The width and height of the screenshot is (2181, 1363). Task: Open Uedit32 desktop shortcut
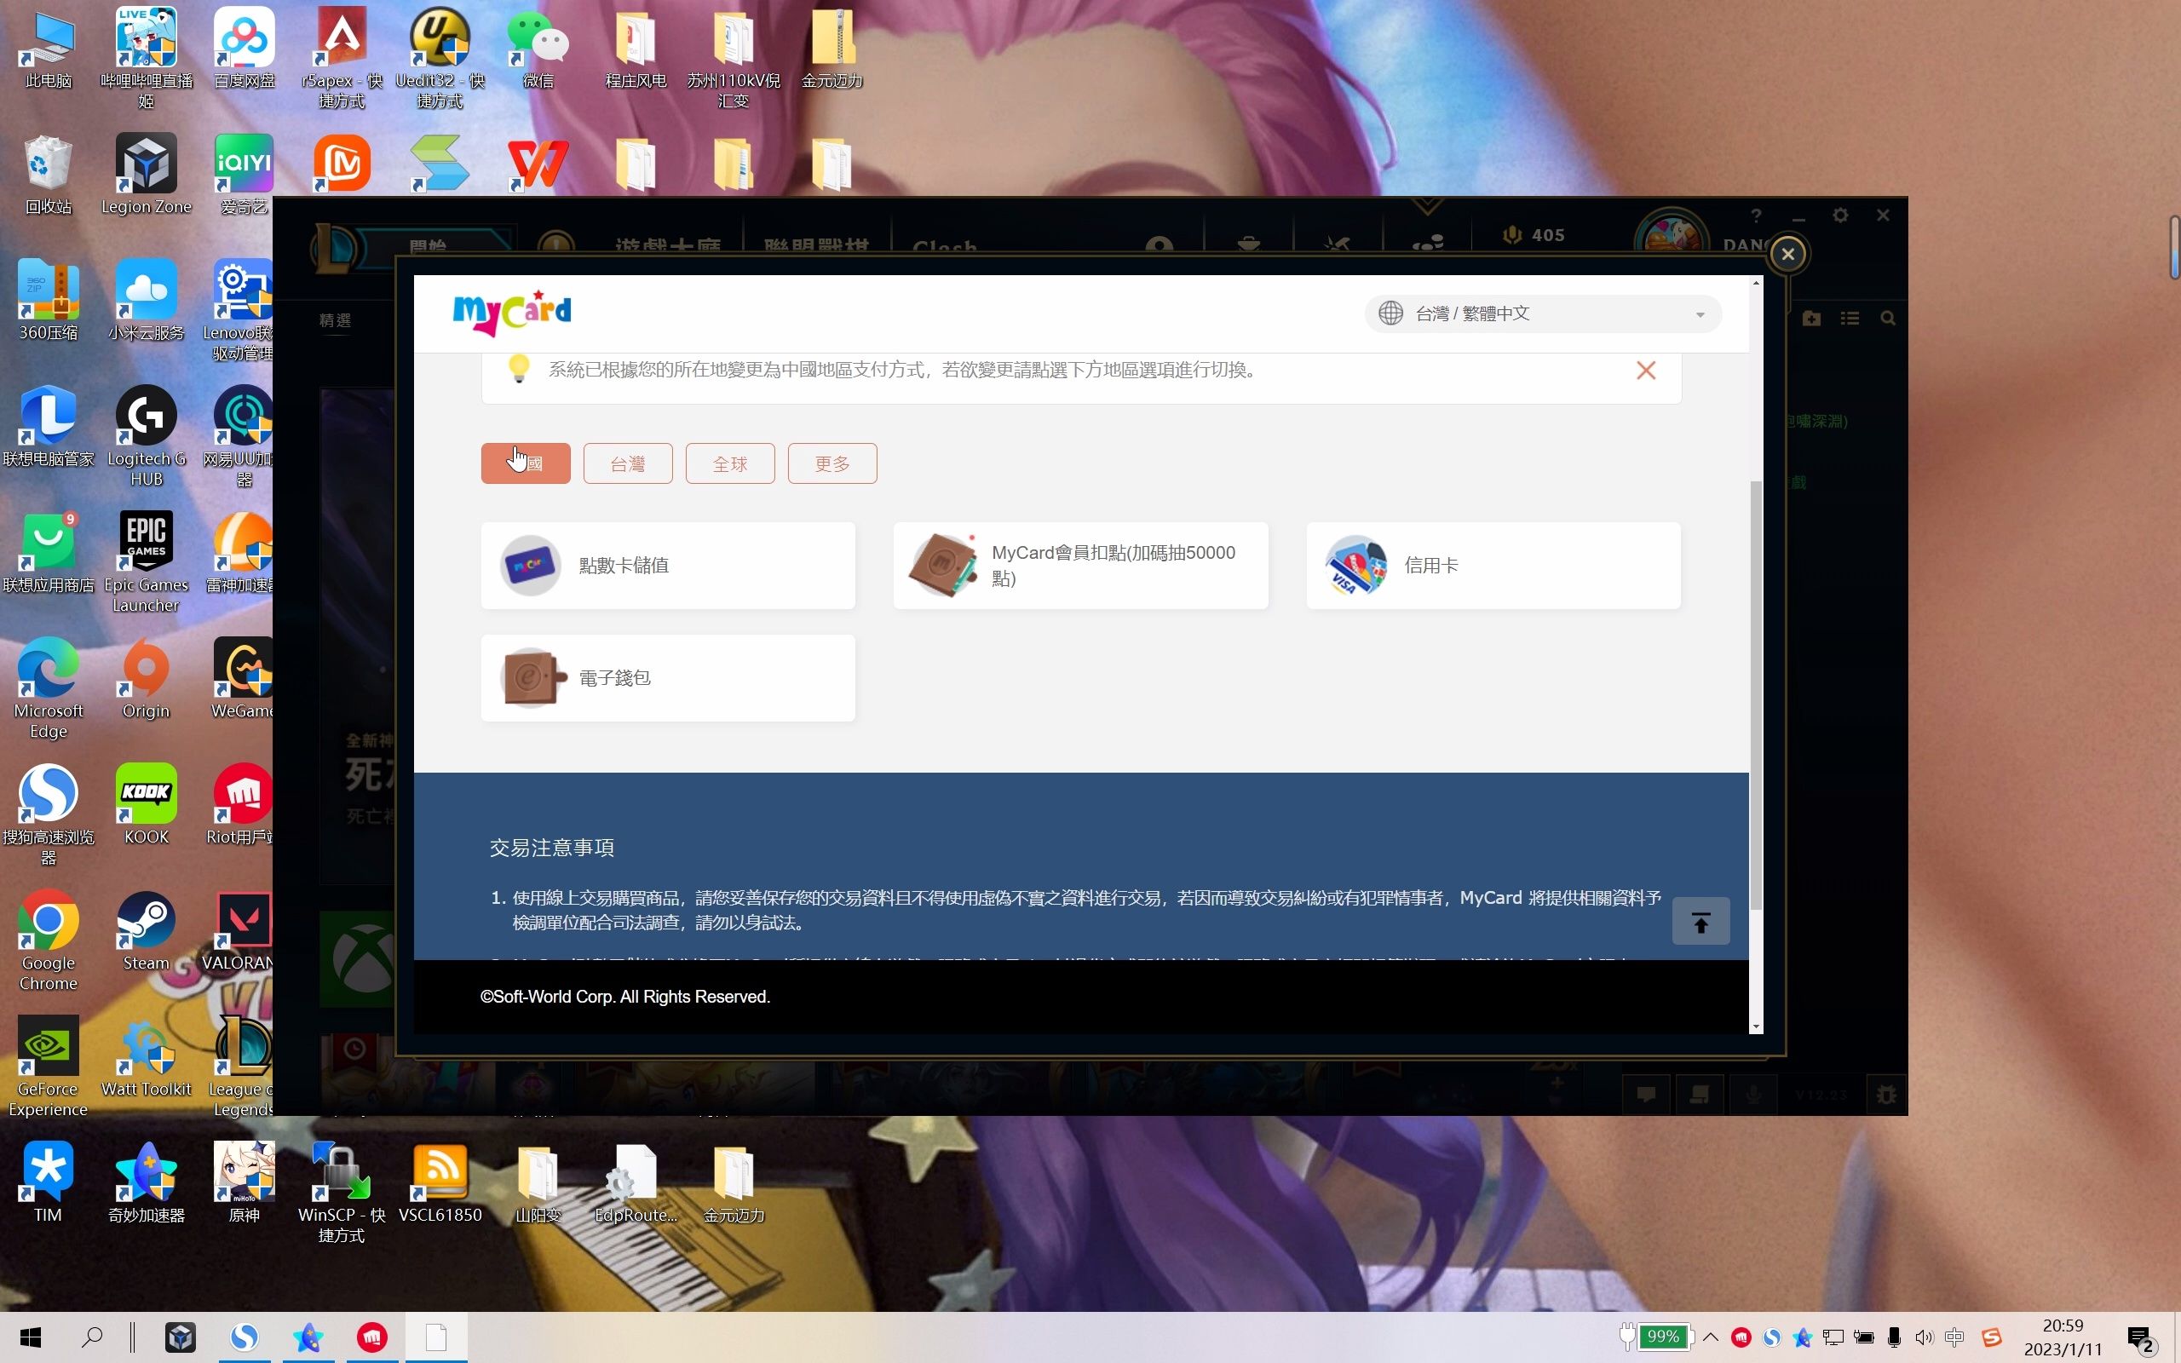tap(440, 59)
